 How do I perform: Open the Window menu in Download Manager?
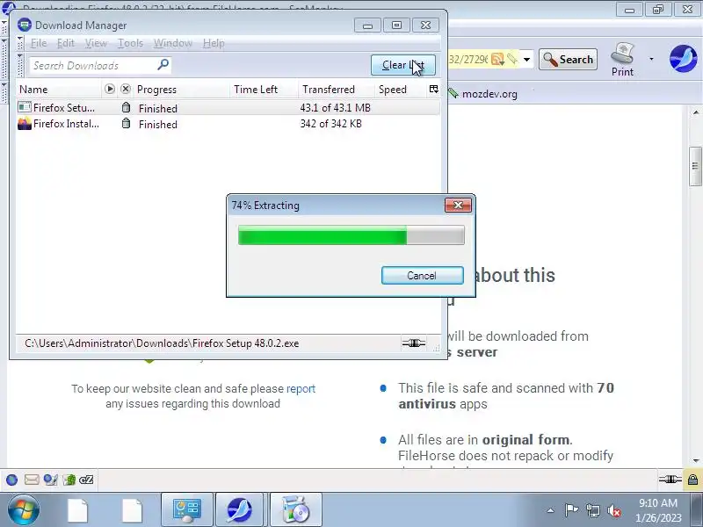tap(173, 43)
